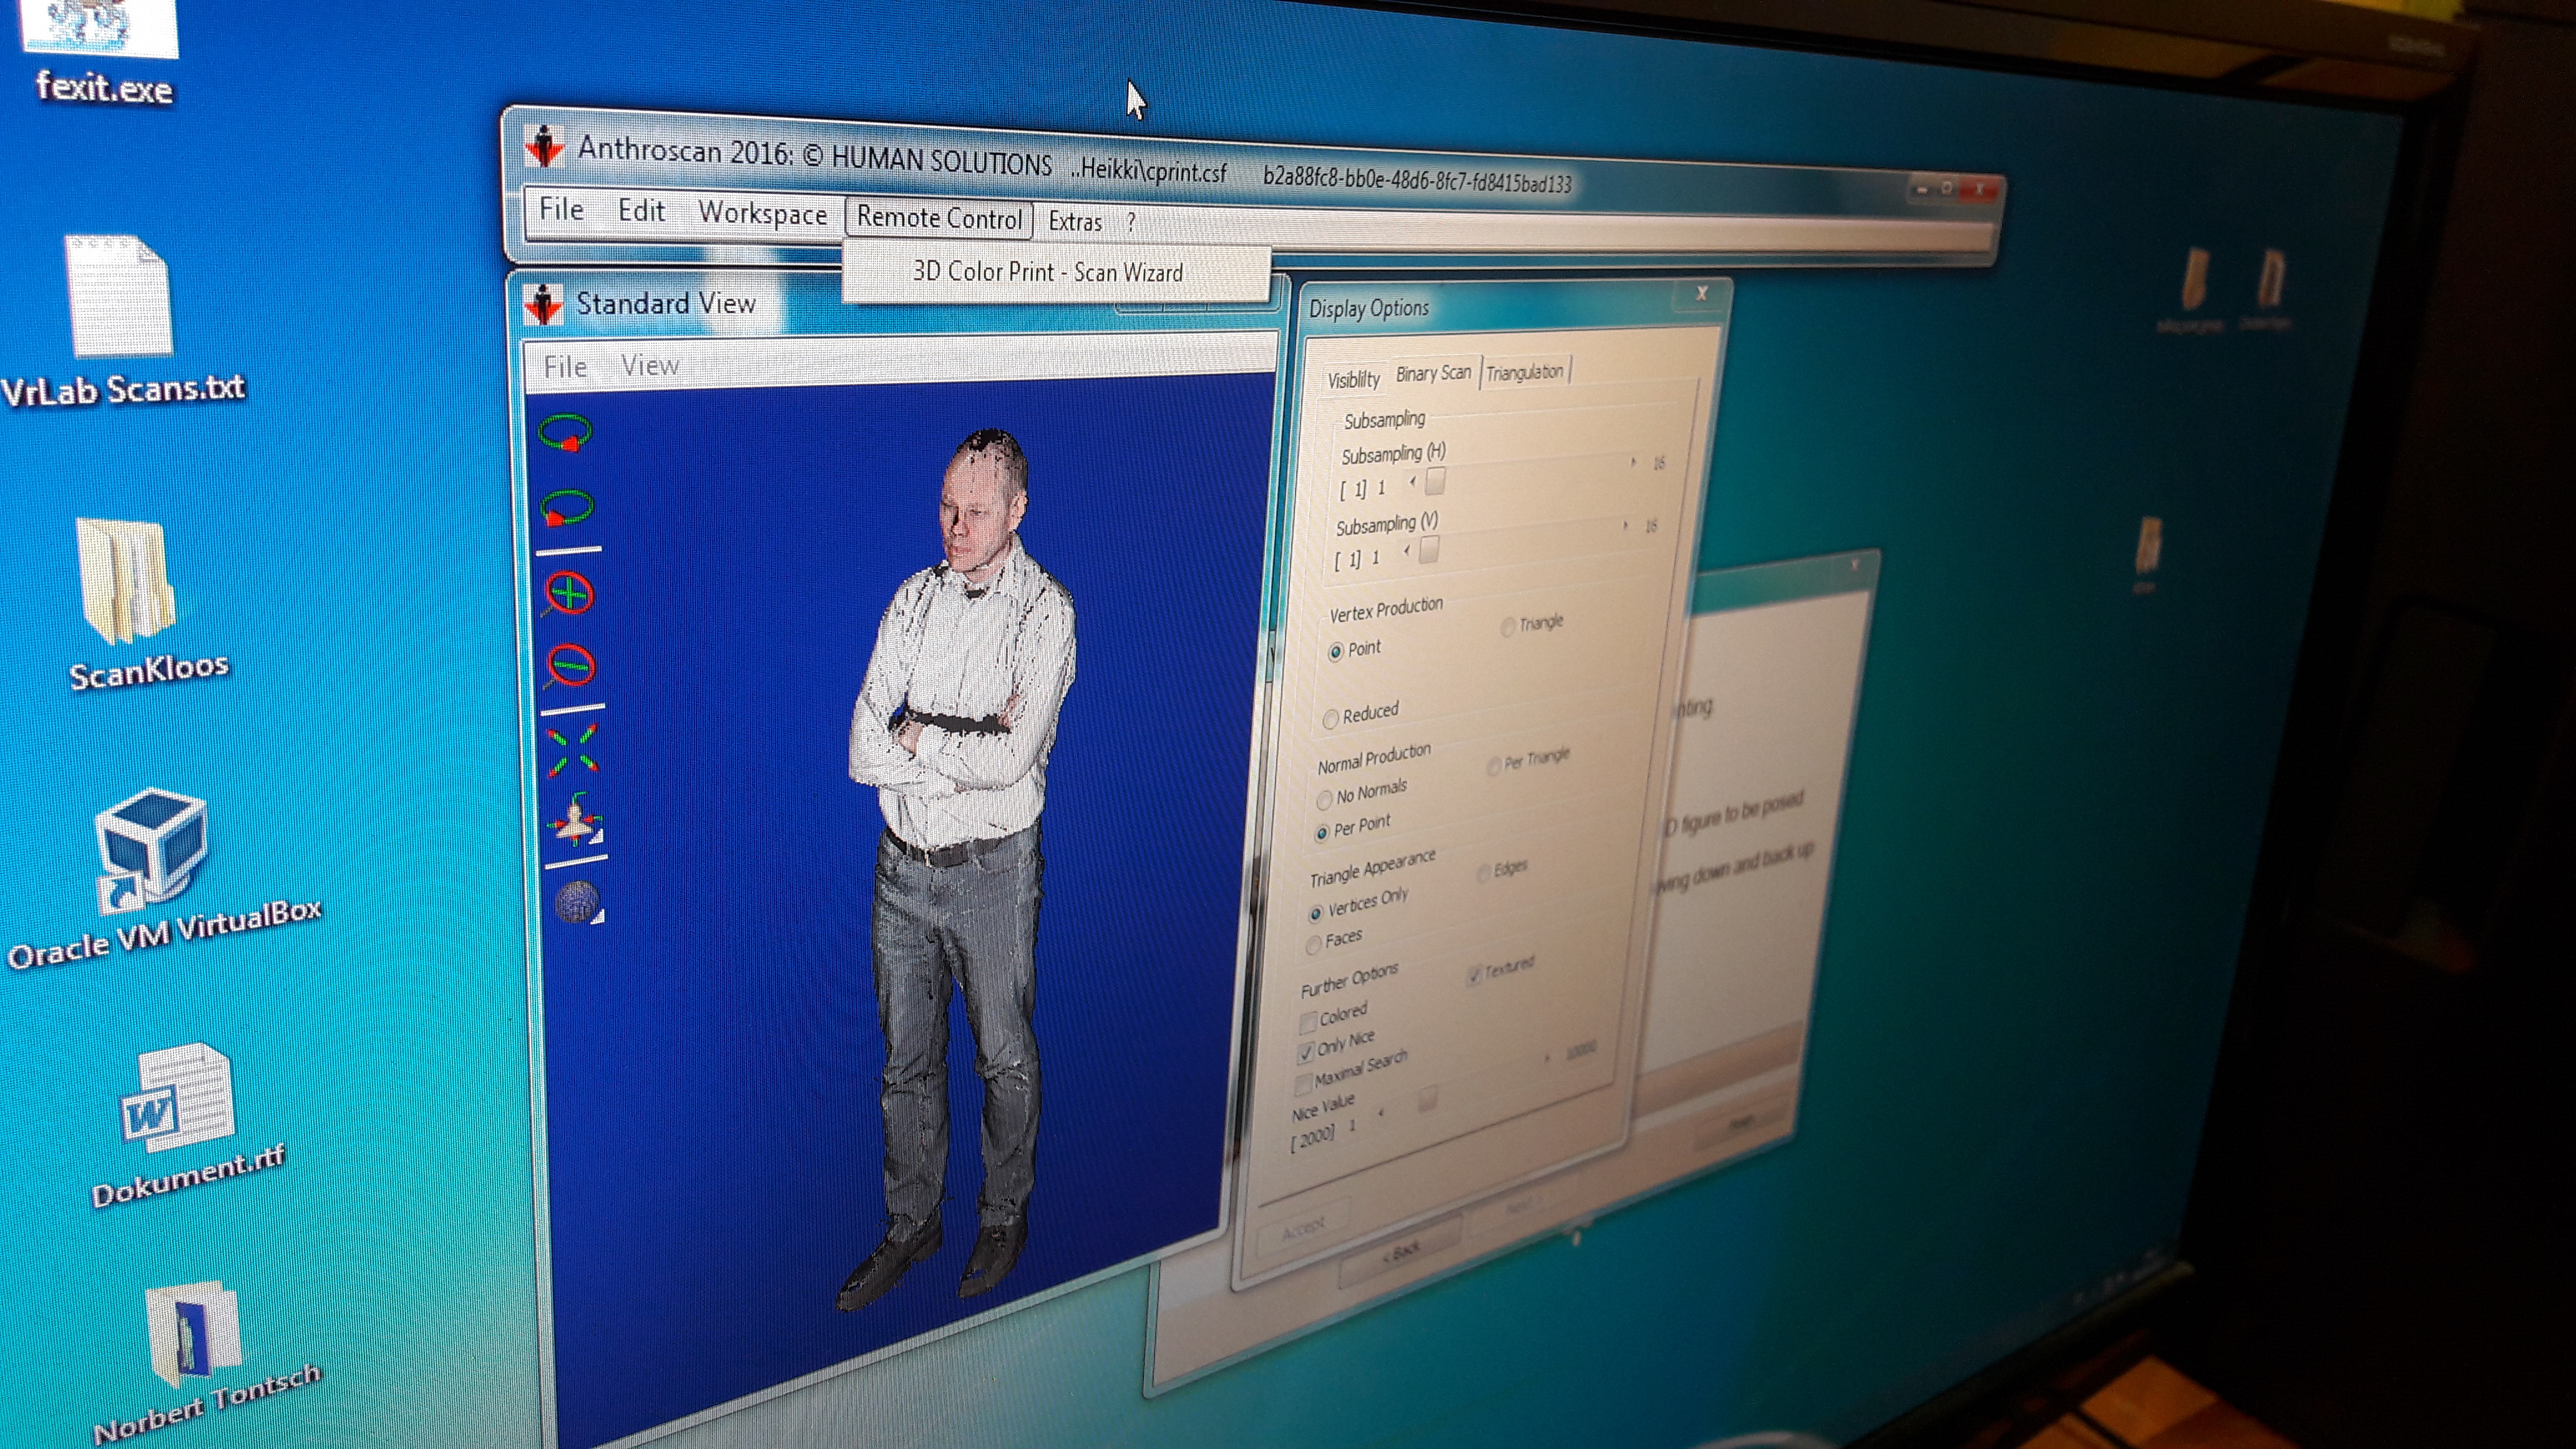Switch to the Binary Scan tab
Screen dimensions: 2576x1449
click(x=1433, y=373)
